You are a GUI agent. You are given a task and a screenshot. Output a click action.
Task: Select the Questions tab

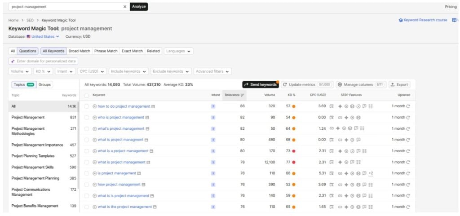(x=27, y=51)
